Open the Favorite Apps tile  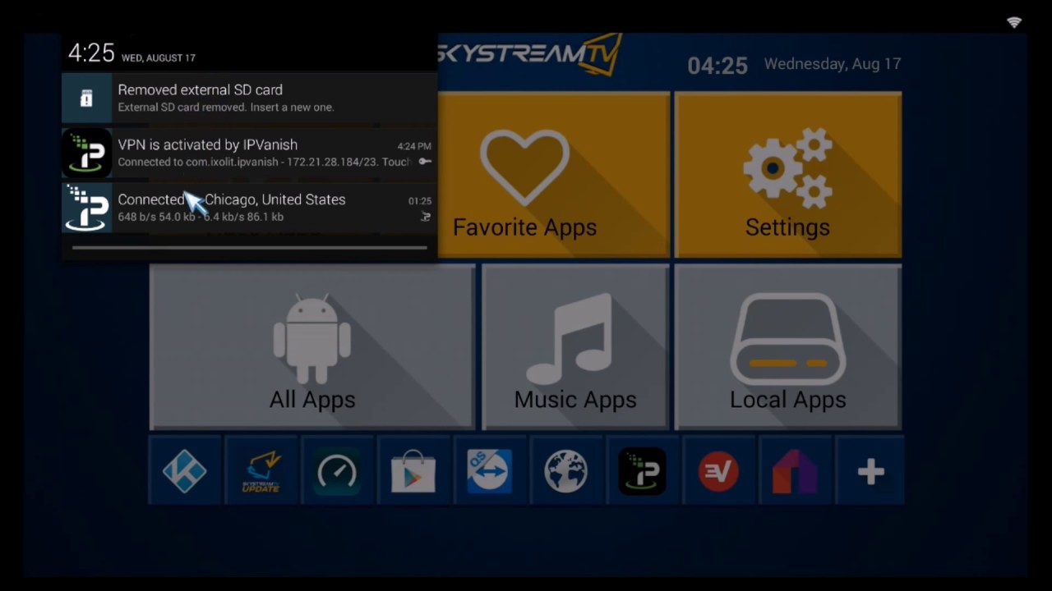click(x=554, y=174)
